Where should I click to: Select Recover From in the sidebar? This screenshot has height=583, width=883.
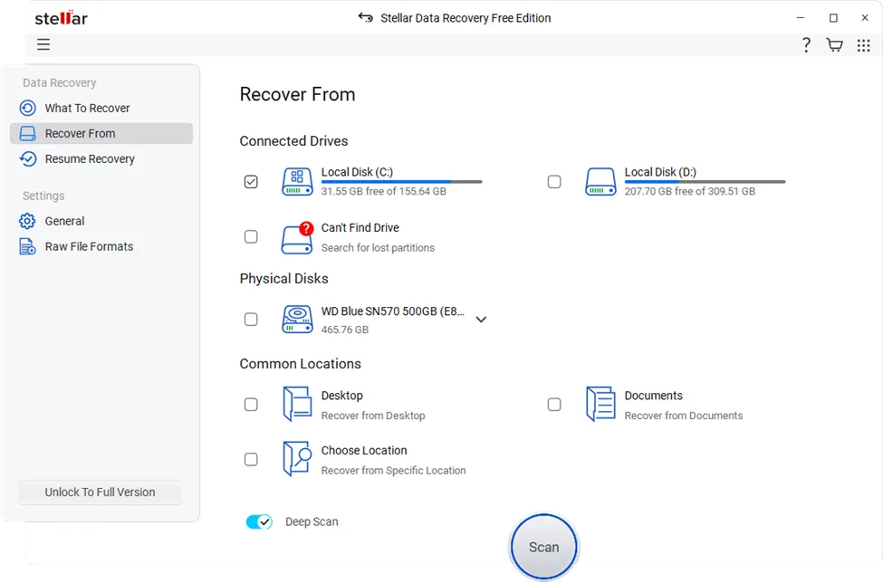coord(101,133)
